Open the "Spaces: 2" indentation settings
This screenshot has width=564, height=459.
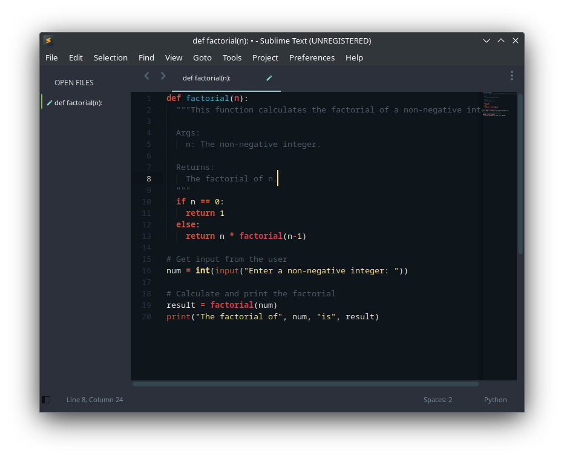[x=438, y=400]
